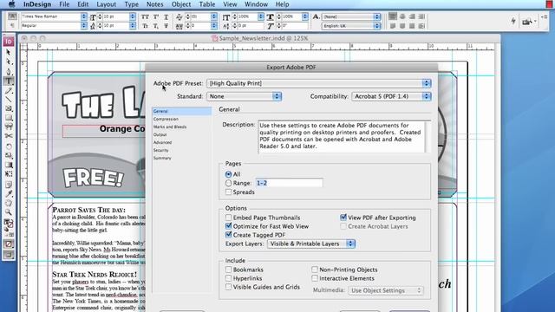Select the Pencil tool

pyautogui.click(x=9, y=90)
